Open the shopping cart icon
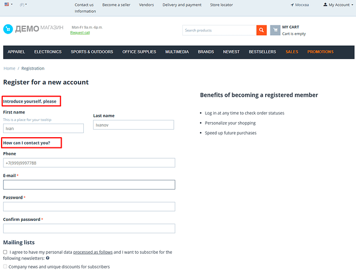 tap(275, 30)
